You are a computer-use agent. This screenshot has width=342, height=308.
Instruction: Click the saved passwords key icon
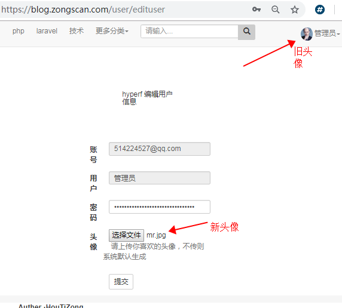tap(256, 10)
